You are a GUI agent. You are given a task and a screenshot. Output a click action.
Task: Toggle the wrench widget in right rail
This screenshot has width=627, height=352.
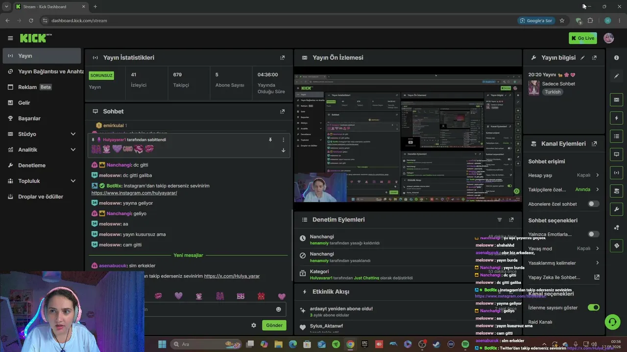coord(616,209)
